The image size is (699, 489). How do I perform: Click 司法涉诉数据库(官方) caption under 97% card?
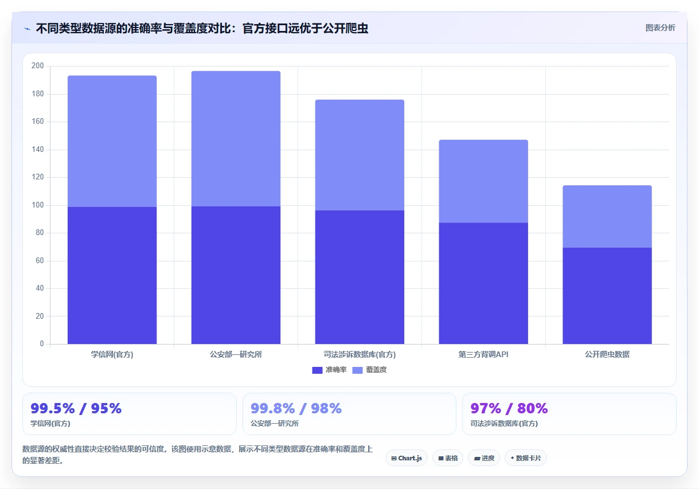pyautogui.click(x=504, y=424)
